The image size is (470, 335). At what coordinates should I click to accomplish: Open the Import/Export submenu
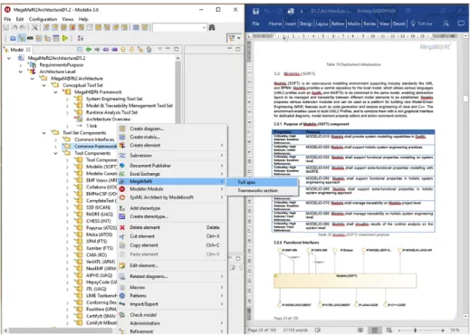[173, 304]
